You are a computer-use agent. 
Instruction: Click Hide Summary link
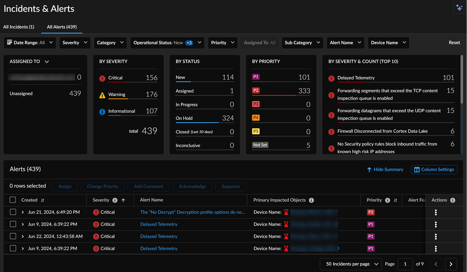pos(385,169)
